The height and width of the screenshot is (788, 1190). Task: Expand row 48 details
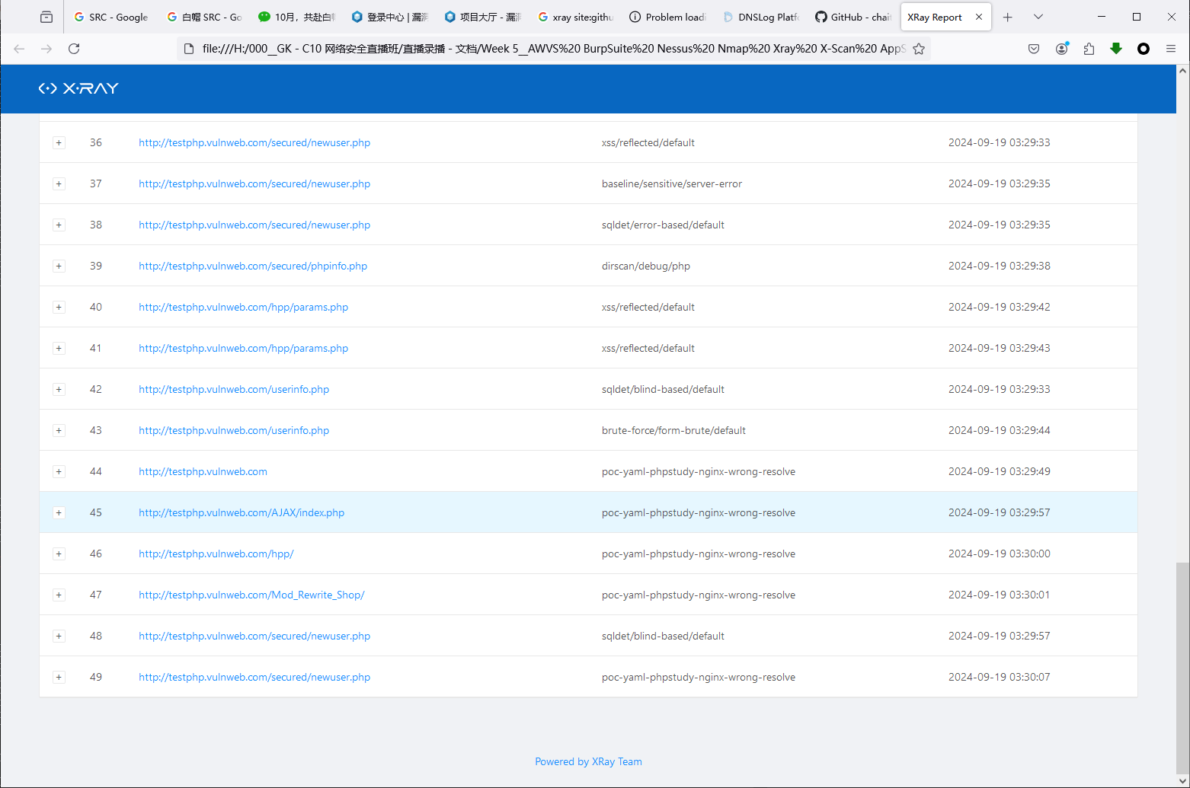(59, 636)
